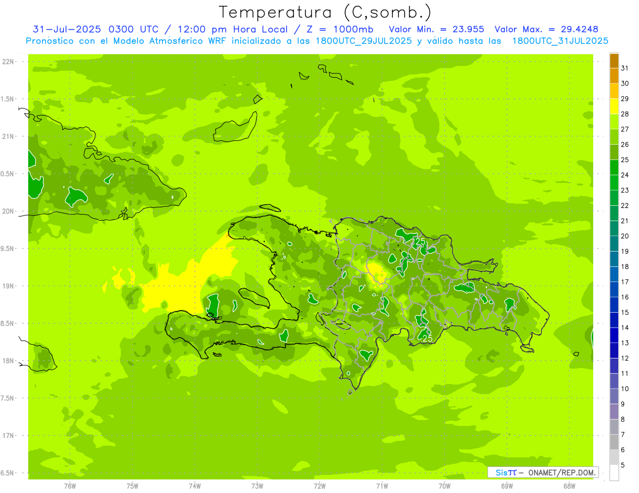Click the legend label '20'
Screen dimensions: 639x493
(x=625, y=236)
